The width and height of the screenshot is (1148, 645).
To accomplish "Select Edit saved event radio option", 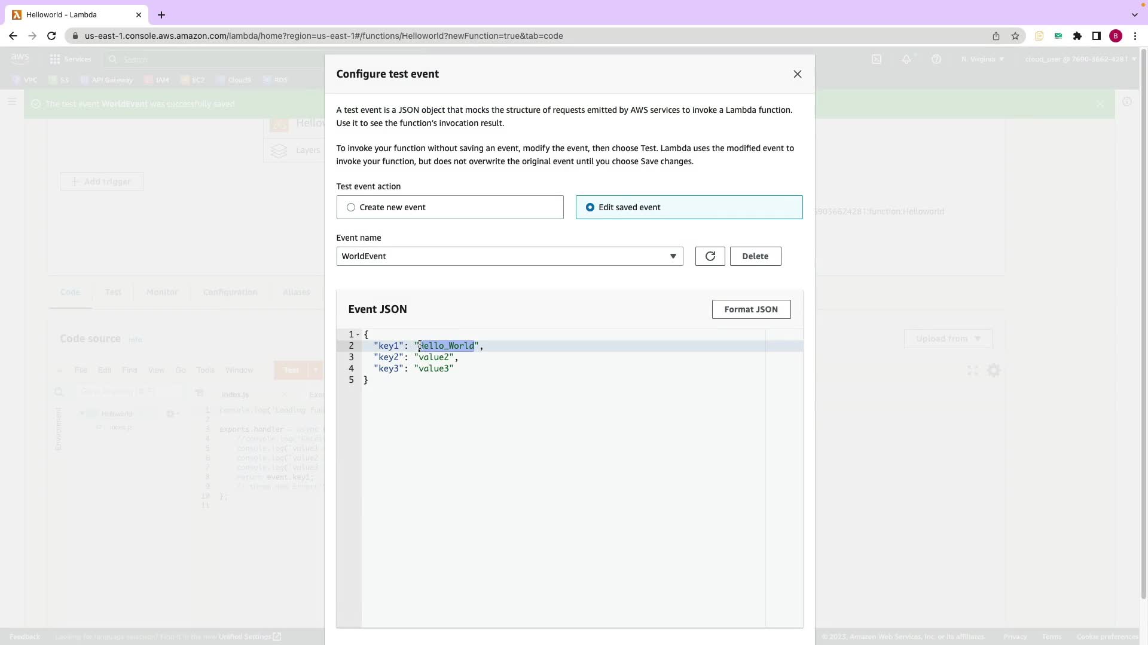I will (590, 207).
